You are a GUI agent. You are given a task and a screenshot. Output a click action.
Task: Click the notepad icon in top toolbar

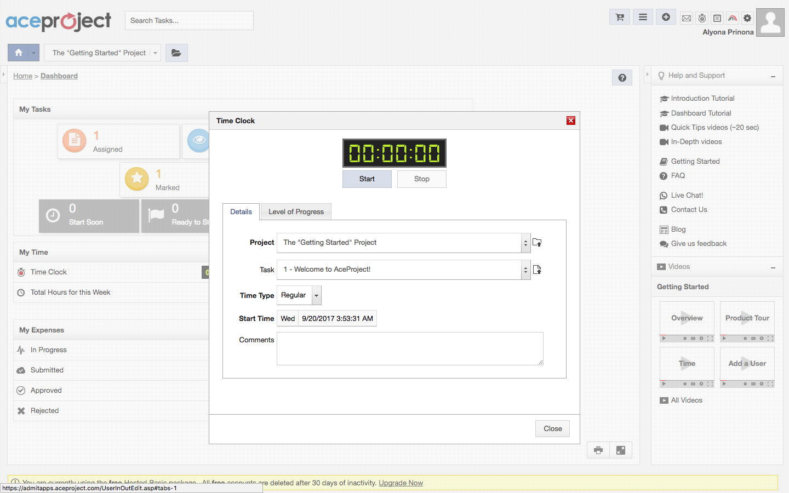click(x=717, y=18)
